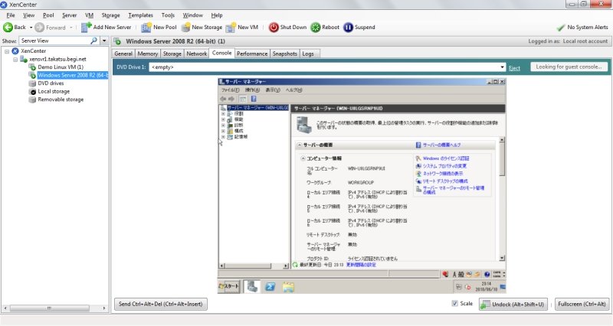This screenshot has height=326, width=613.
Task: Click the guest Start button
Action: click(x=229, y=286)
